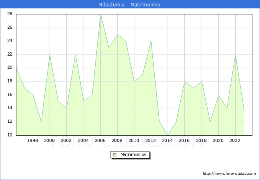The image size is (260, 180).
Task: Click the 2022 peak at 22
Action: (x=235, y=54)
